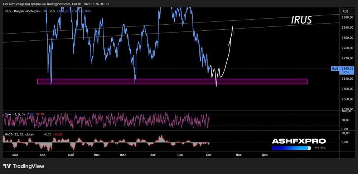Click the Июл month label on time axis

(x=123, y=155)
